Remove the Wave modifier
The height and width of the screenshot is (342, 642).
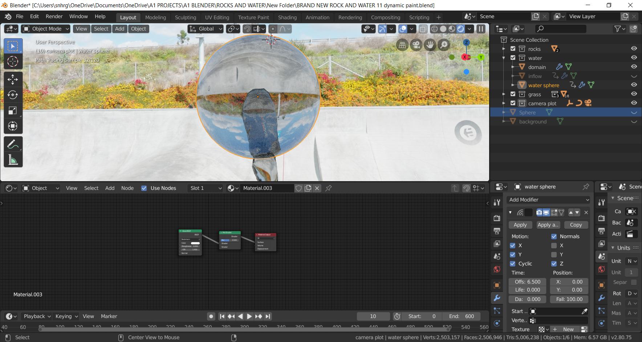pos(586,212)
